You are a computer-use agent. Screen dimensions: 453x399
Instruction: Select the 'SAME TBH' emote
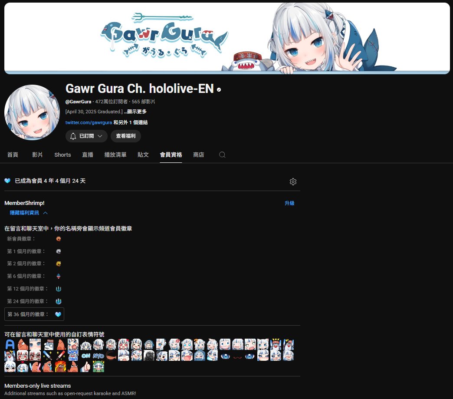click(73, 356)
